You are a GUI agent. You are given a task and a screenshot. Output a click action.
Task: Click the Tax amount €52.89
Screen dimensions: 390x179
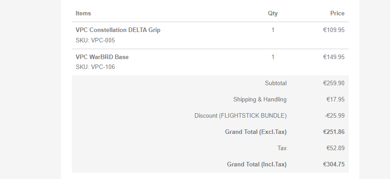click(335, 148)
